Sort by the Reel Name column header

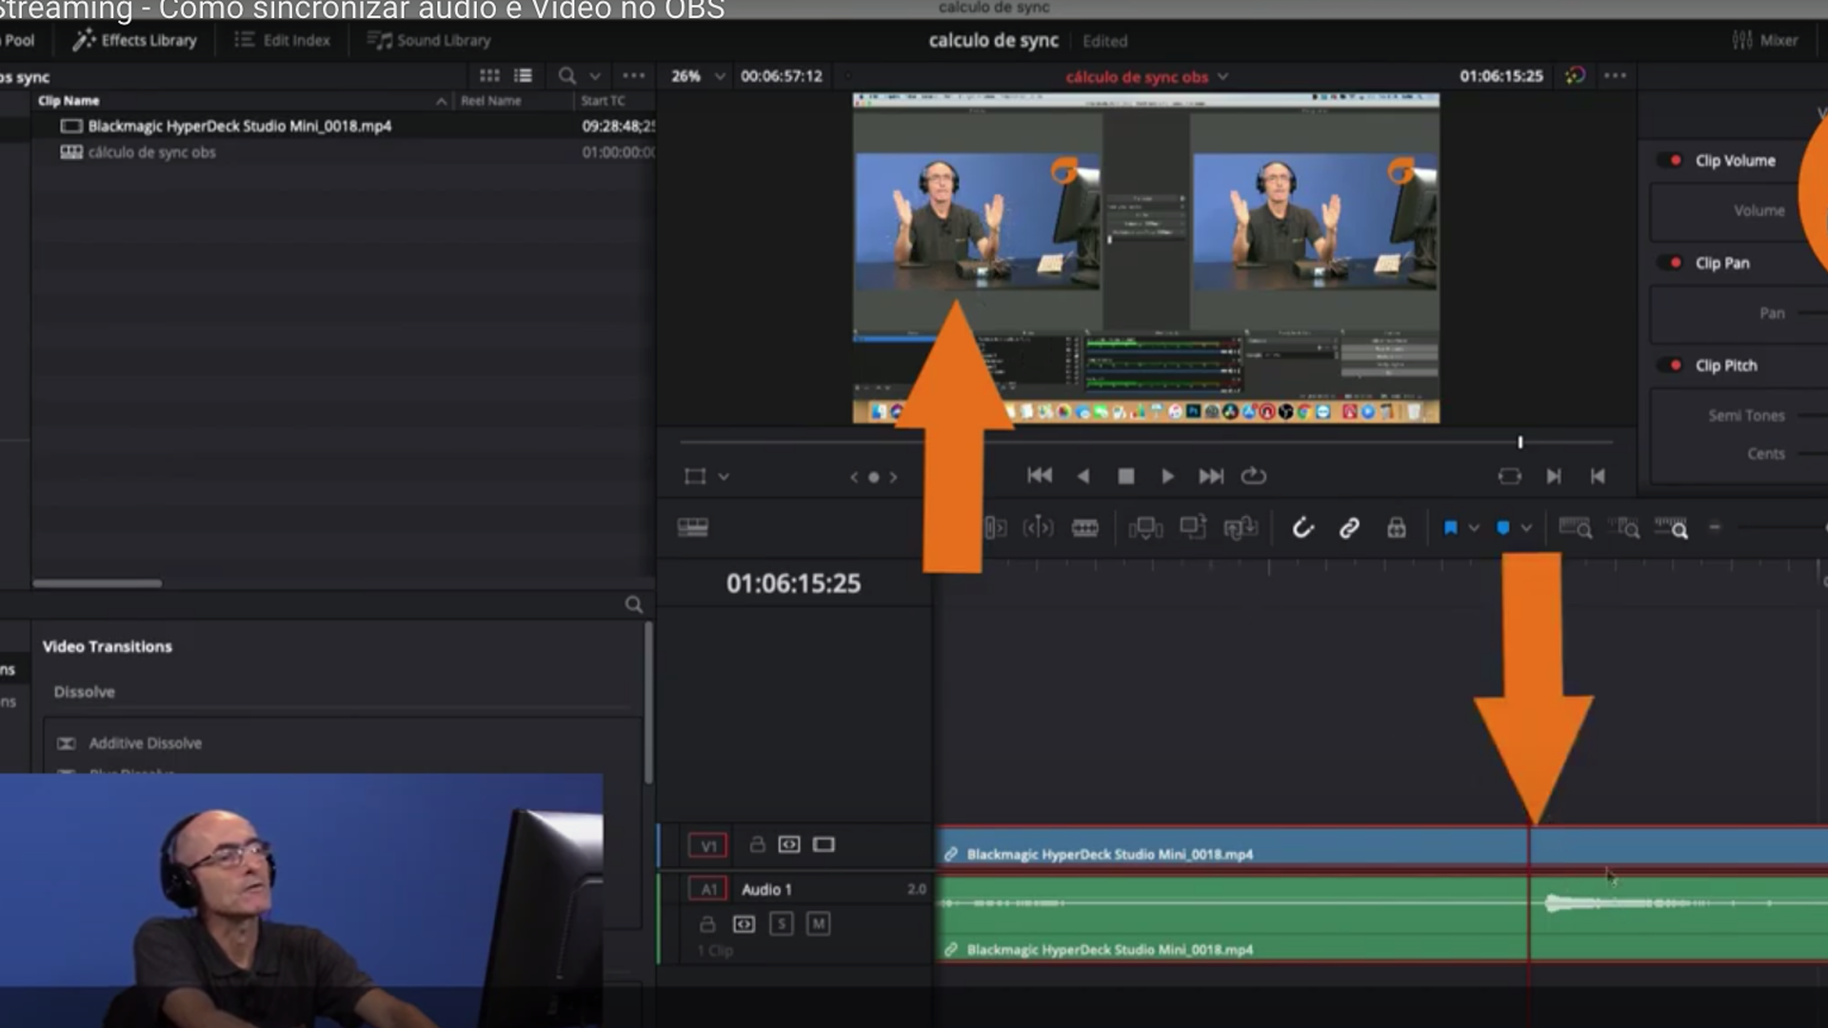[490, 101]
